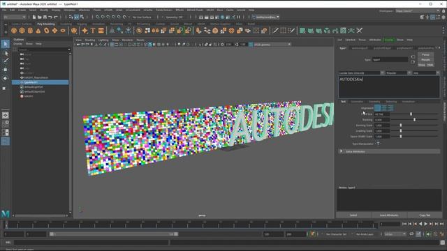This screenshot has height=251, width=447.
Task: Select typeMesh1 in the Outliner
Action: coord(41,82)
